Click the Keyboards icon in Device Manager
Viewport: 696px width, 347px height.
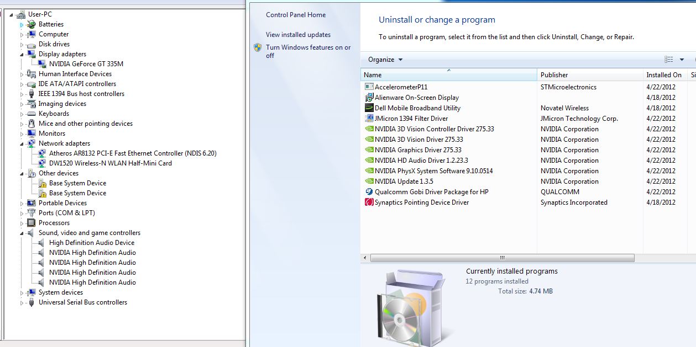(x=32, y=114)
